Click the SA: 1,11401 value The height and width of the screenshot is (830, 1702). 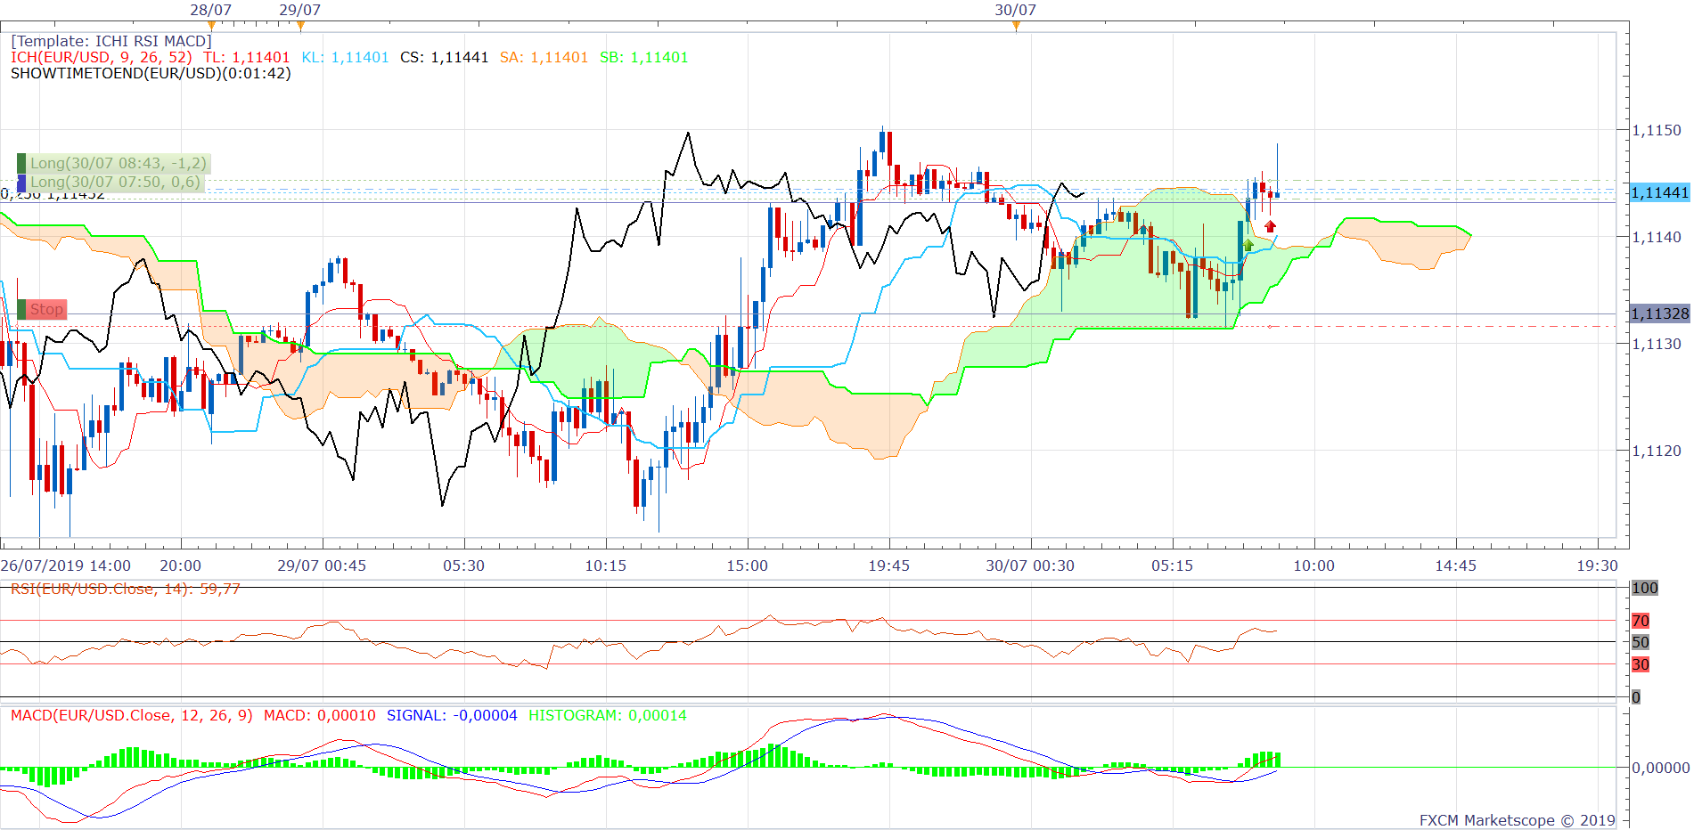click(x=544, y=57)
